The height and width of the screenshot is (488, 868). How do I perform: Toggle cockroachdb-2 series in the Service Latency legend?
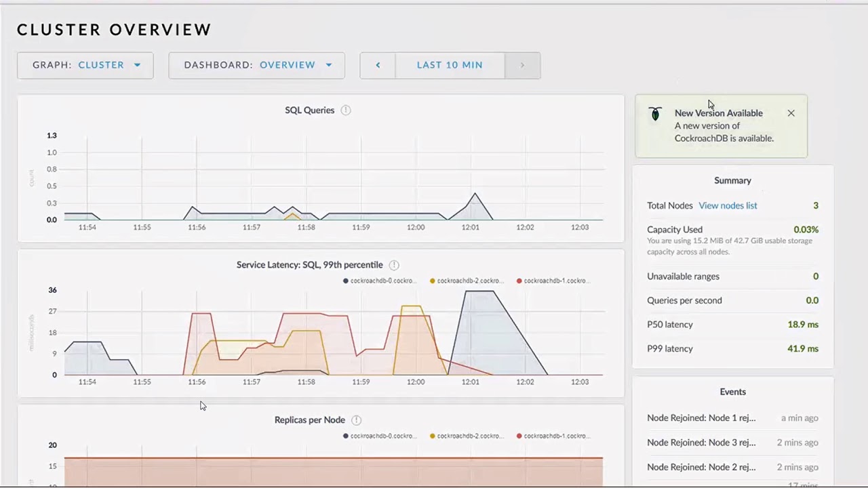click(467, 281)
